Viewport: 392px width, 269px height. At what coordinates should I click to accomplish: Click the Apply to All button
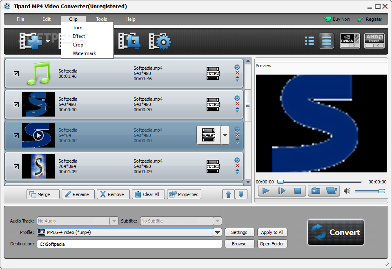click(x=272, y=232)
